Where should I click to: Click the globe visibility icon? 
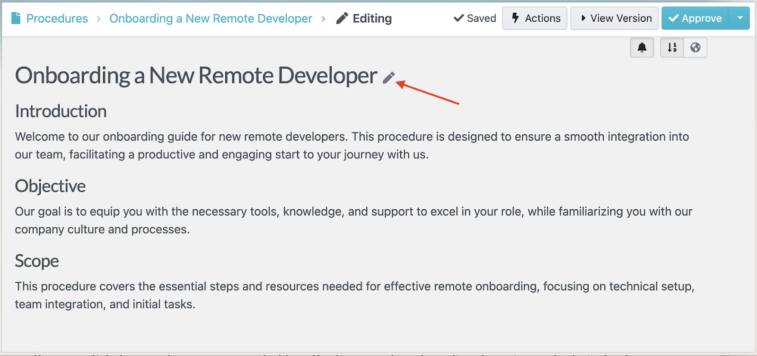click(x=695, y=47)
